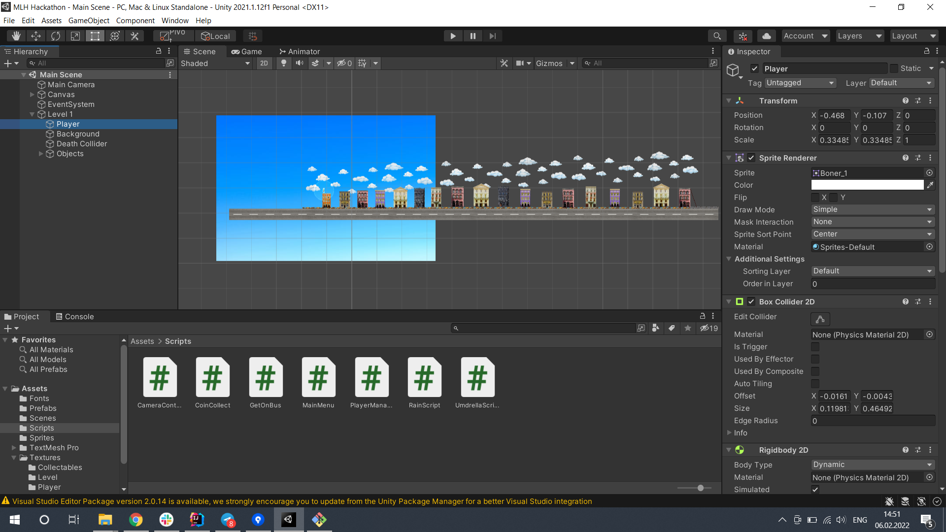Click the Pause button
Viewport: 946px width, 532px height.
473,36
